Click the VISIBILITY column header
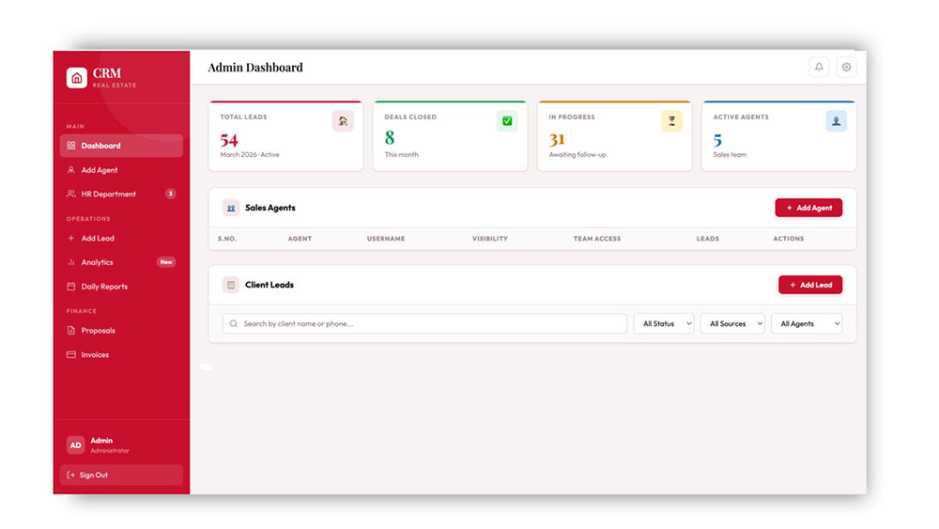Screen dimensions: 939x529 point(490,239)
